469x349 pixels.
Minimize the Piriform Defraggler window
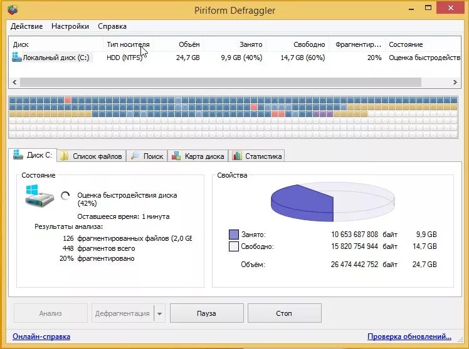pyautogui.click(x=411, y=9)
